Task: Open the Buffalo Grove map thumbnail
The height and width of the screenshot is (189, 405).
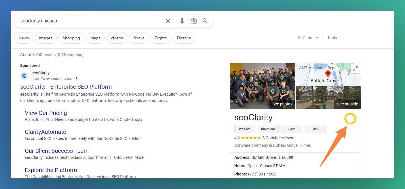Action: click(x=328, y=74)
